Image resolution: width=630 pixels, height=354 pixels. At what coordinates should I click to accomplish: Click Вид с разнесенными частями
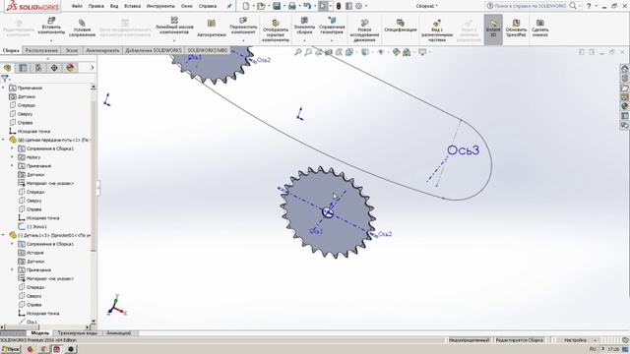[437, 30]
